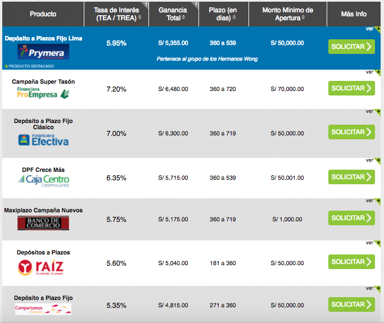Image resolution: width=384 pixels, height=323 pixels.
Task: Click the Prymera logo
Action: [43, 52]
